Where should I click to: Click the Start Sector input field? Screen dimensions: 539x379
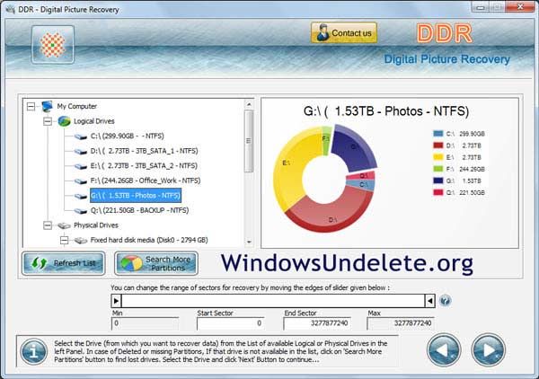pos(230,323)
